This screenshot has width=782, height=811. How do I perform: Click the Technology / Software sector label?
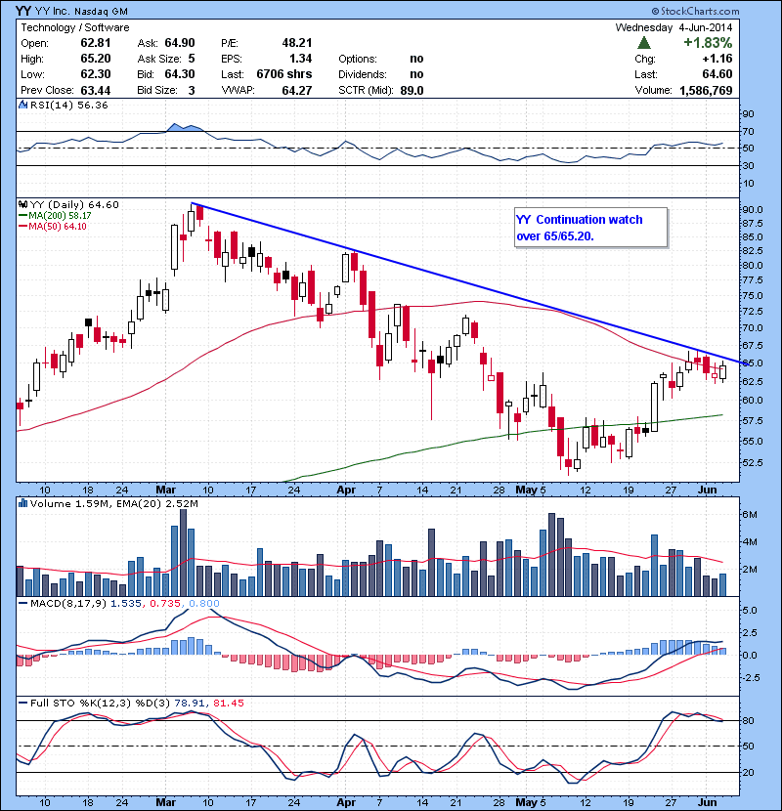(x=74, y=28)
